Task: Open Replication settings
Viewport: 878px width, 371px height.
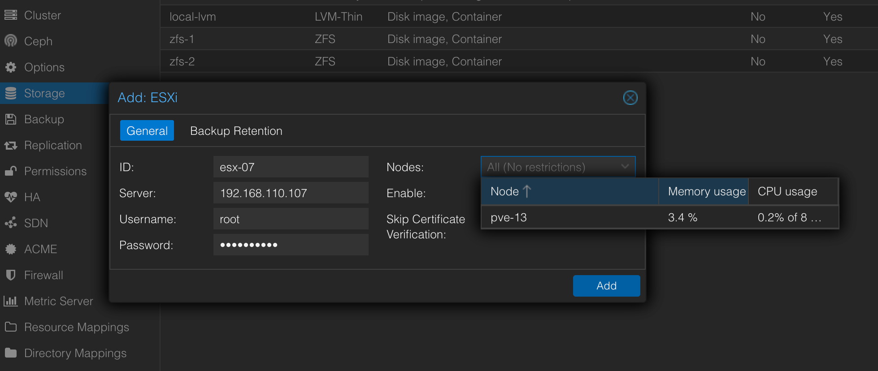Action: click(53, 145)
